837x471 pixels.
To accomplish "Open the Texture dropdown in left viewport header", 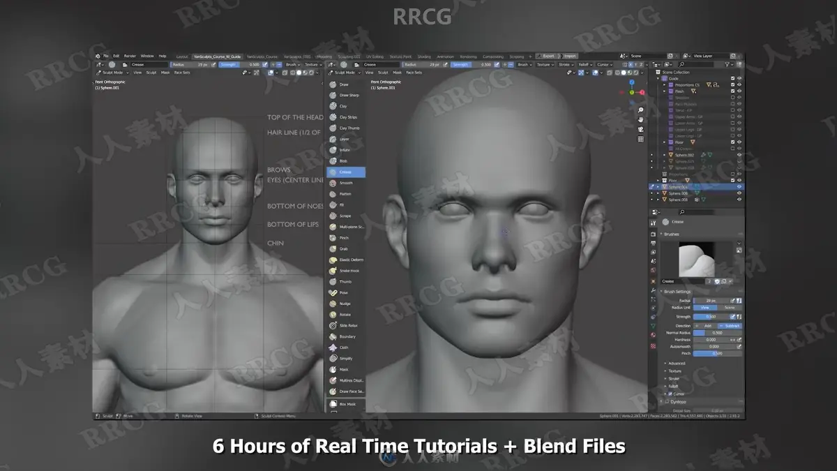I will click(312, 64).
